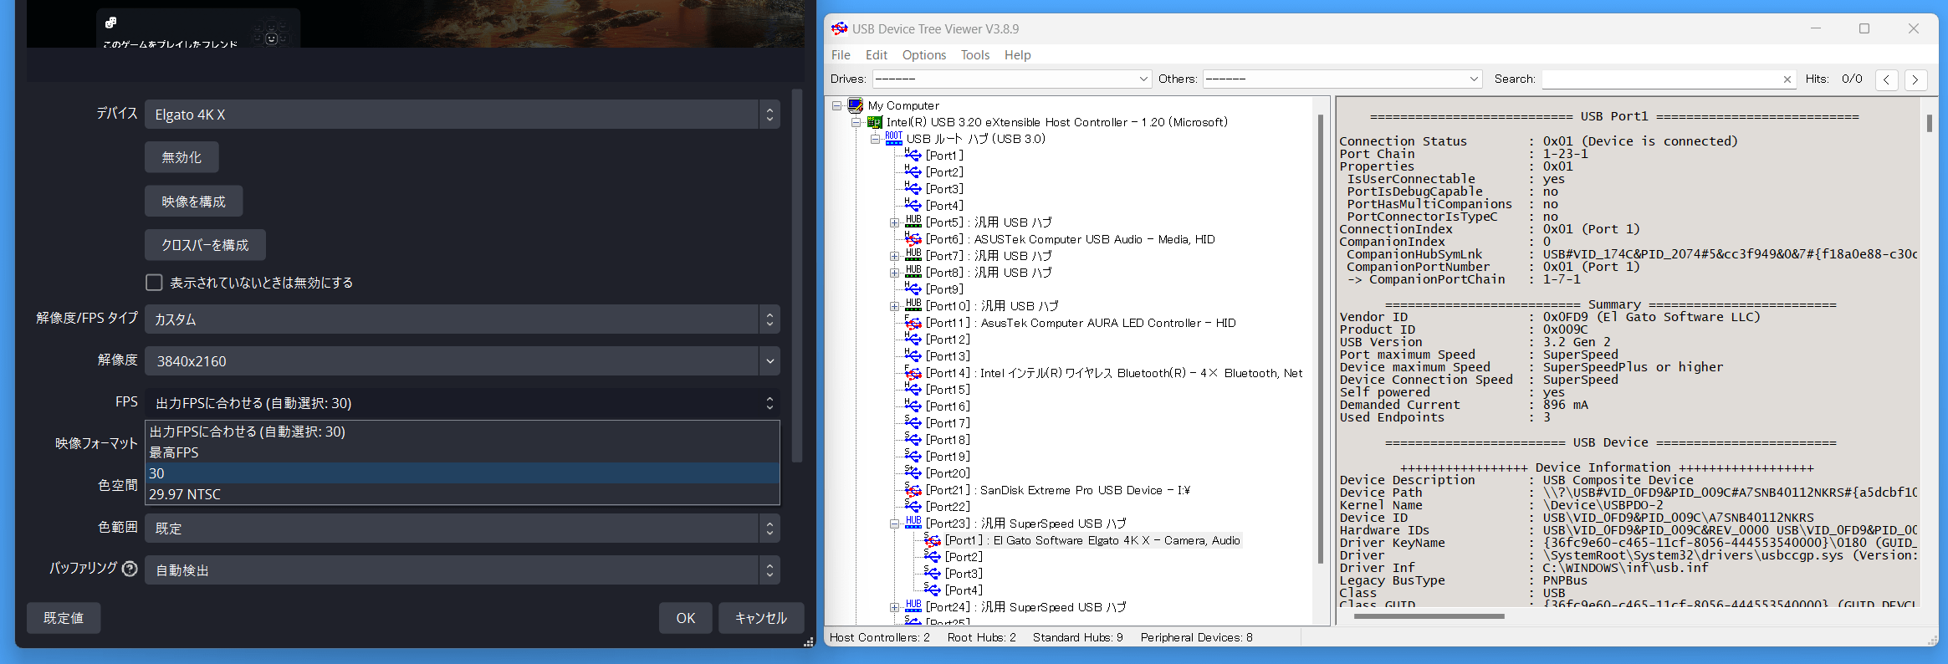Select the 29.97 NTSC FPS option
Viewport: 1948px width, 664px height.
tap(185, 494)
